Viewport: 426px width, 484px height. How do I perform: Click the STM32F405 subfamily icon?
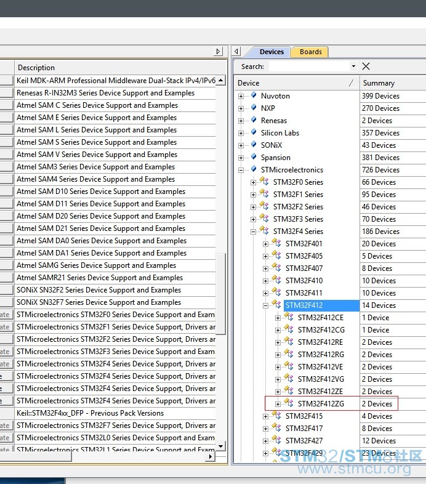(276, 256)
